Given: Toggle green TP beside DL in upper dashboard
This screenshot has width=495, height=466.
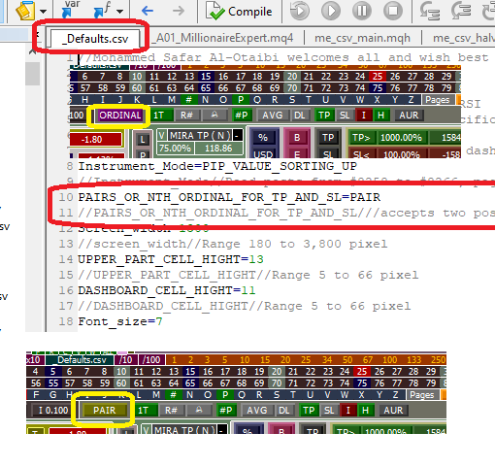Looking at the screenshot, I should coord(324,116).
